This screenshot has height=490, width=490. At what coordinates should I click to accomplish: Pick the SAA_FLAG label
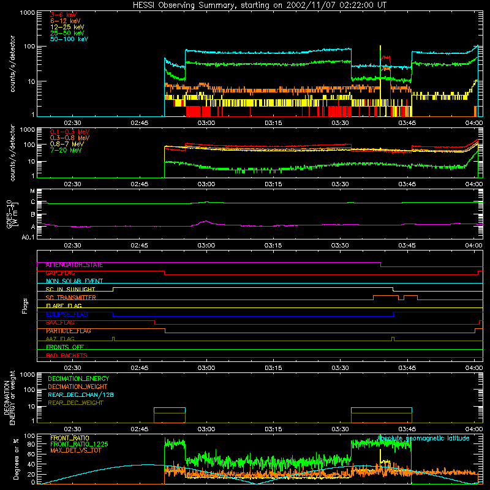(x=60, y=323)
